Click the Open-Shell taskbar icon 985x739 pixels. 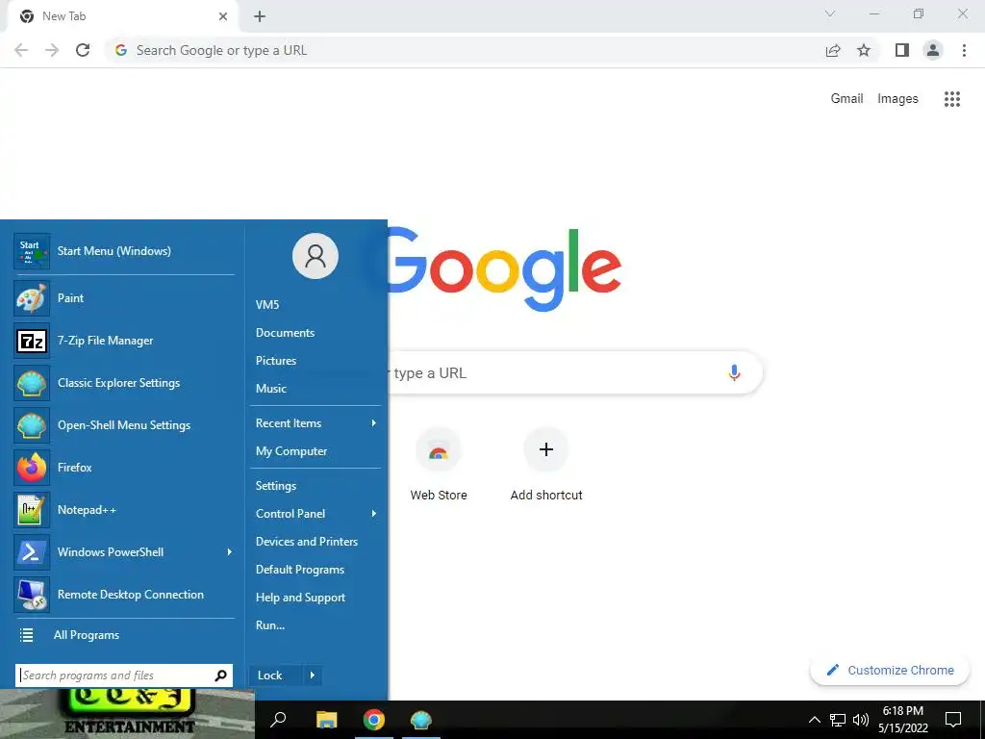(x=421, y=720)
